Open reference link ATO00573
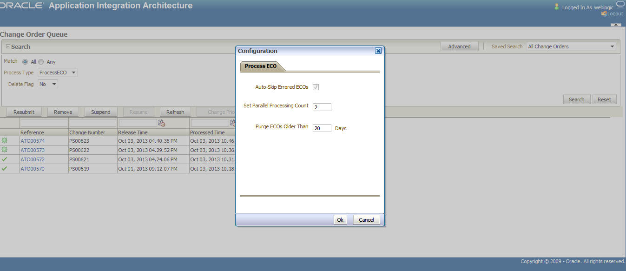The image size is (626, 271). point(33,150)
